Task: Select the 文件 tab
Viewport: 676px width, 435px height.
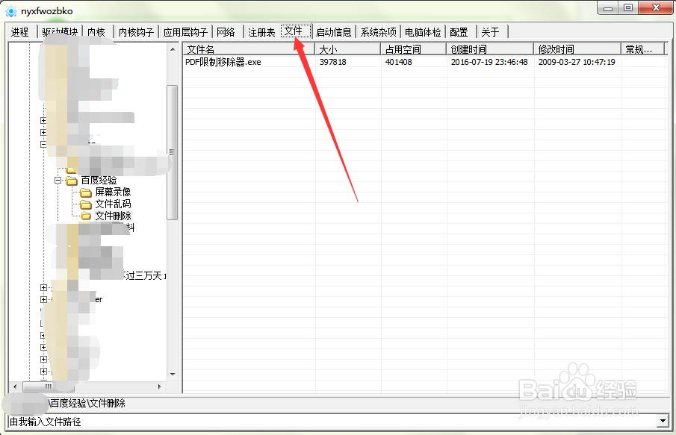Action: (296, 31)
